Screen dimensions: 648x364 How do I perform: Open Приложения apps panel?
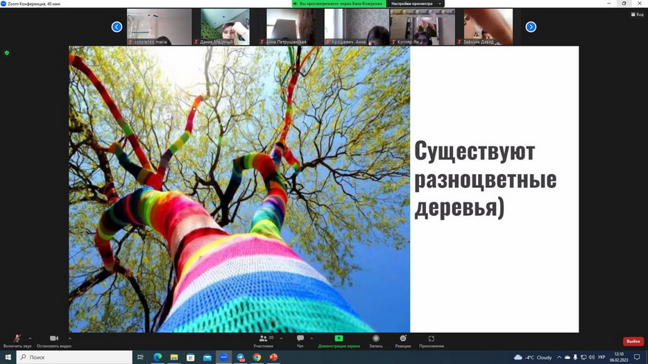[x=432, y=340]
